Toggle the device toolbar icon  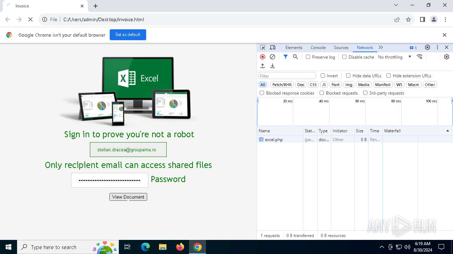[273, 47]
